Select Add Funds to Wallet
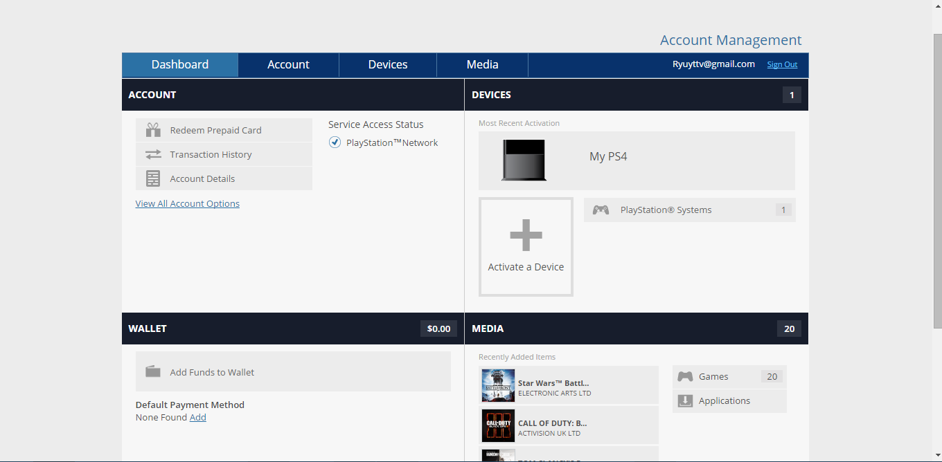Viewport: 942px width, 462px height. tap(293, 371)
